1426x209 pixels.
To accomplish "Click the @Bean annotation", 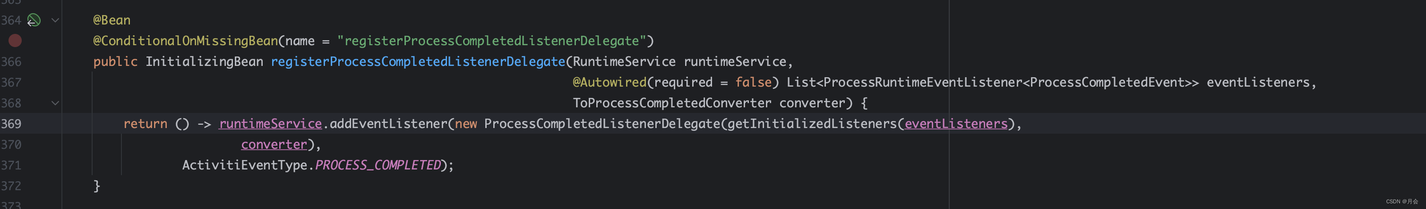I will (112, 20).
